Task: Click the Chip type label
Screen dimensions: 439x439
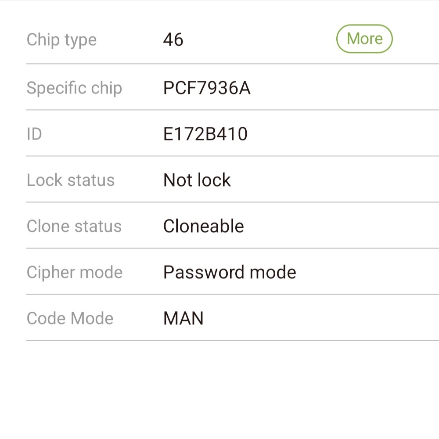Action: coord(61,40)
